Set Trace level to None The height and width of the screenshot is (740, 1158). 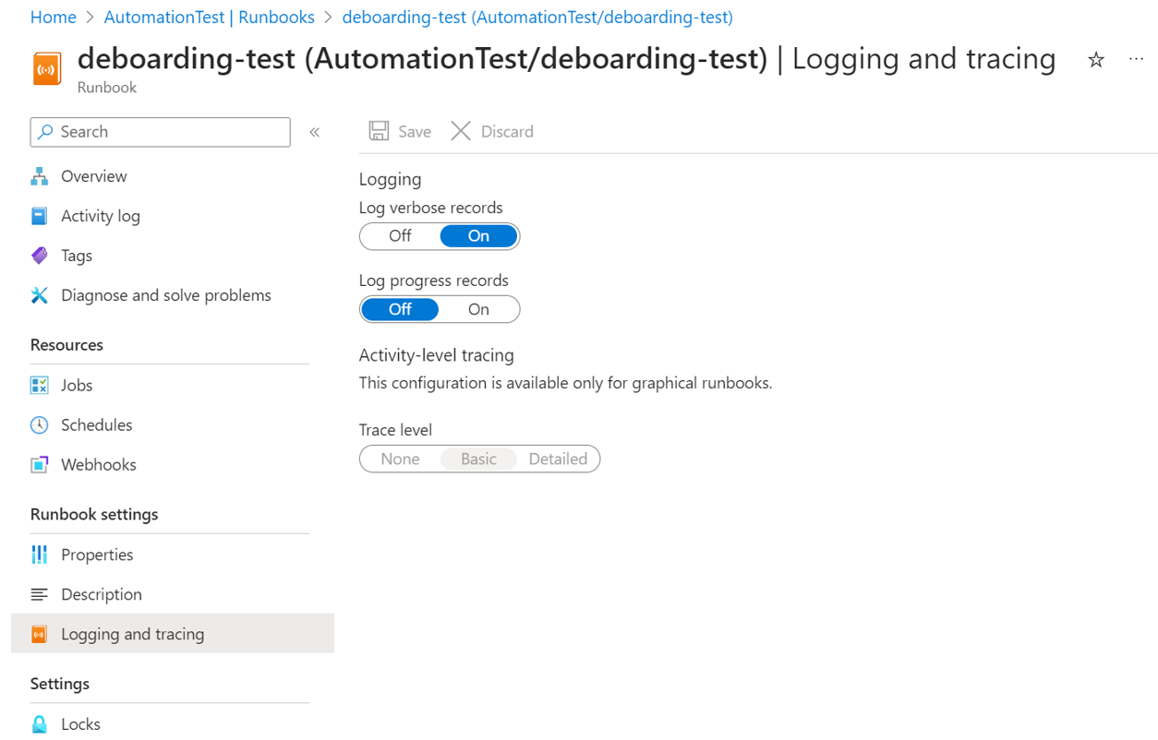400,459
